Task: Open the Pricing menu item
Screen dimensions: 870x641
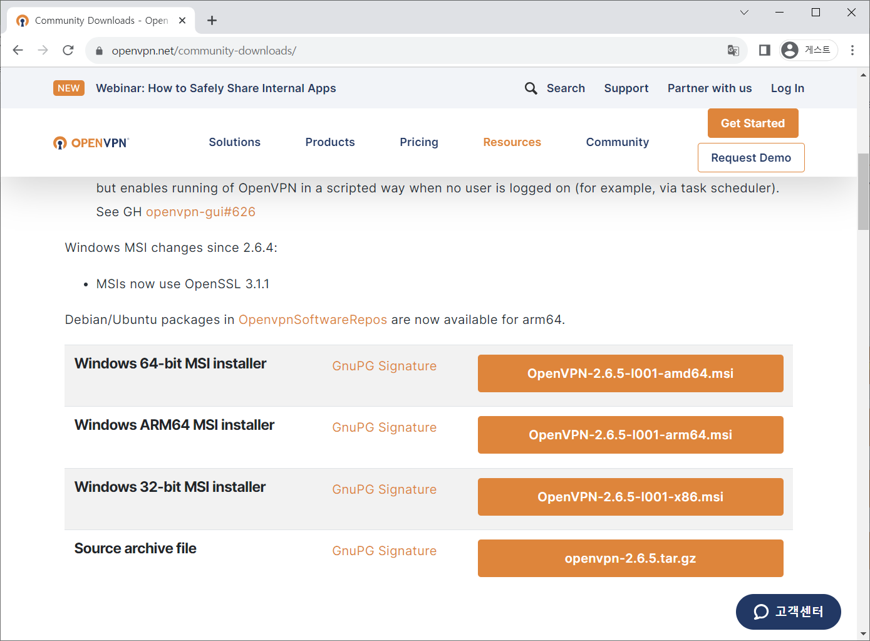Action: [x=419, y=142]
